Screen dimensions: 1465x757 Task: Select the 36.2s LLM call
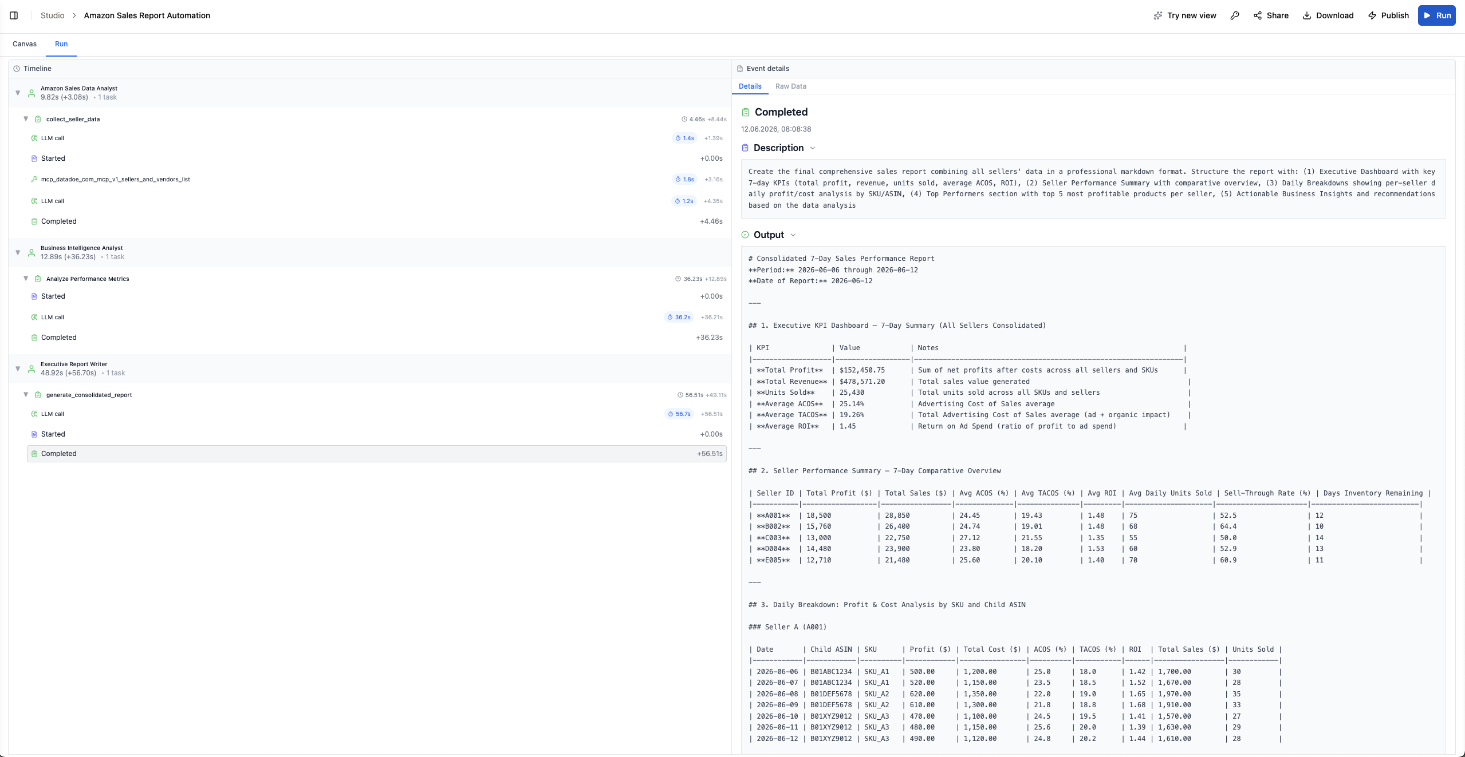coord(377,317)
